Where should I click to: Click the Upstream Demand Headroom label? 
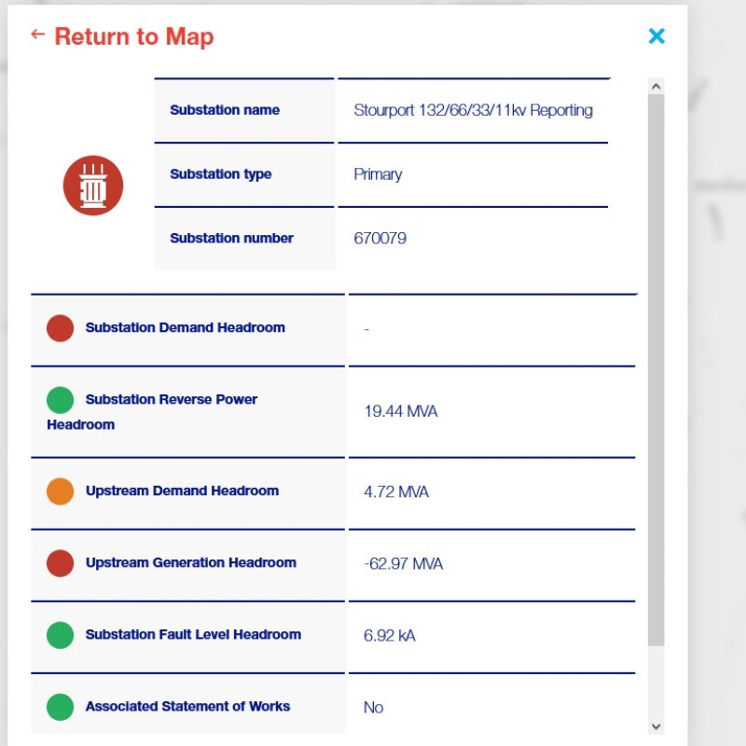coord(182,491)
